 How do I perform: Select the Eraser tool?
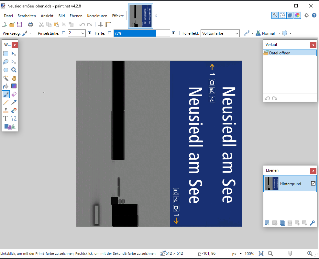point(14,94)
